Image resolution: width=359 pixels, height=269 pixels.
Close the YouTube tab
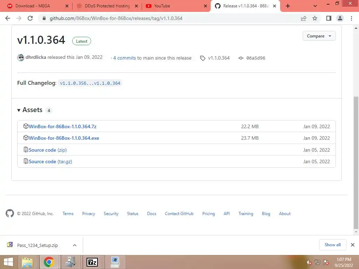click(205, 6)
